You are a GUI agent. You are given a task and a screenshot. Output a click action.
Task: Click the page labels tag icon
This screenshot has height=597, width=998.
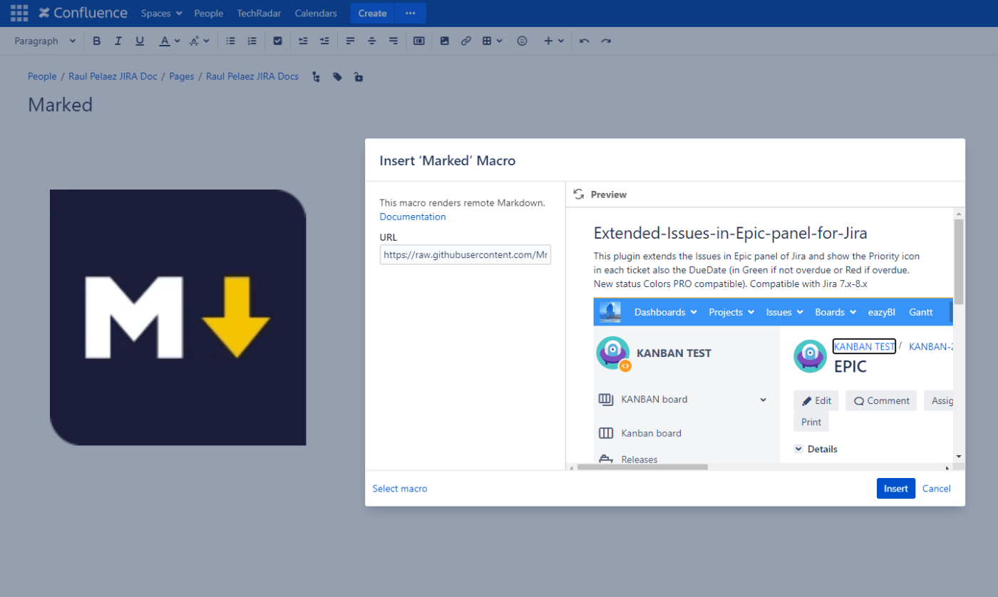(x=337, y=77)
